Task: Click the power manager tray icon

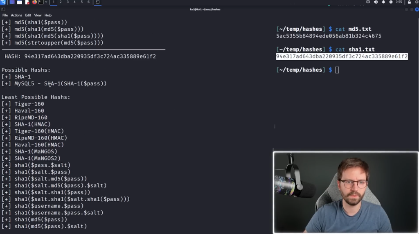Action: point(391,2)
